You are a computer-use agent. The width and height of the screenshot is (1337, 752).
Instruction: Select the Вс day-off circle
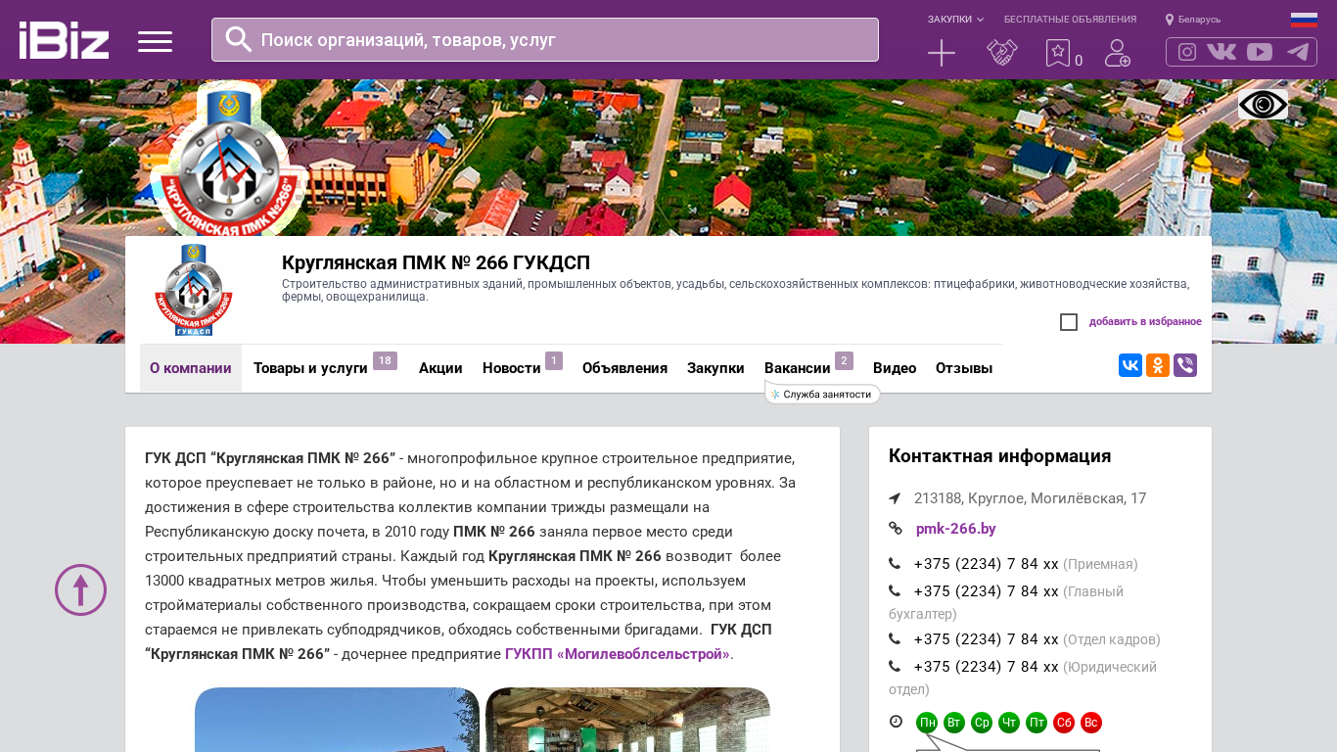(1091, 723)
